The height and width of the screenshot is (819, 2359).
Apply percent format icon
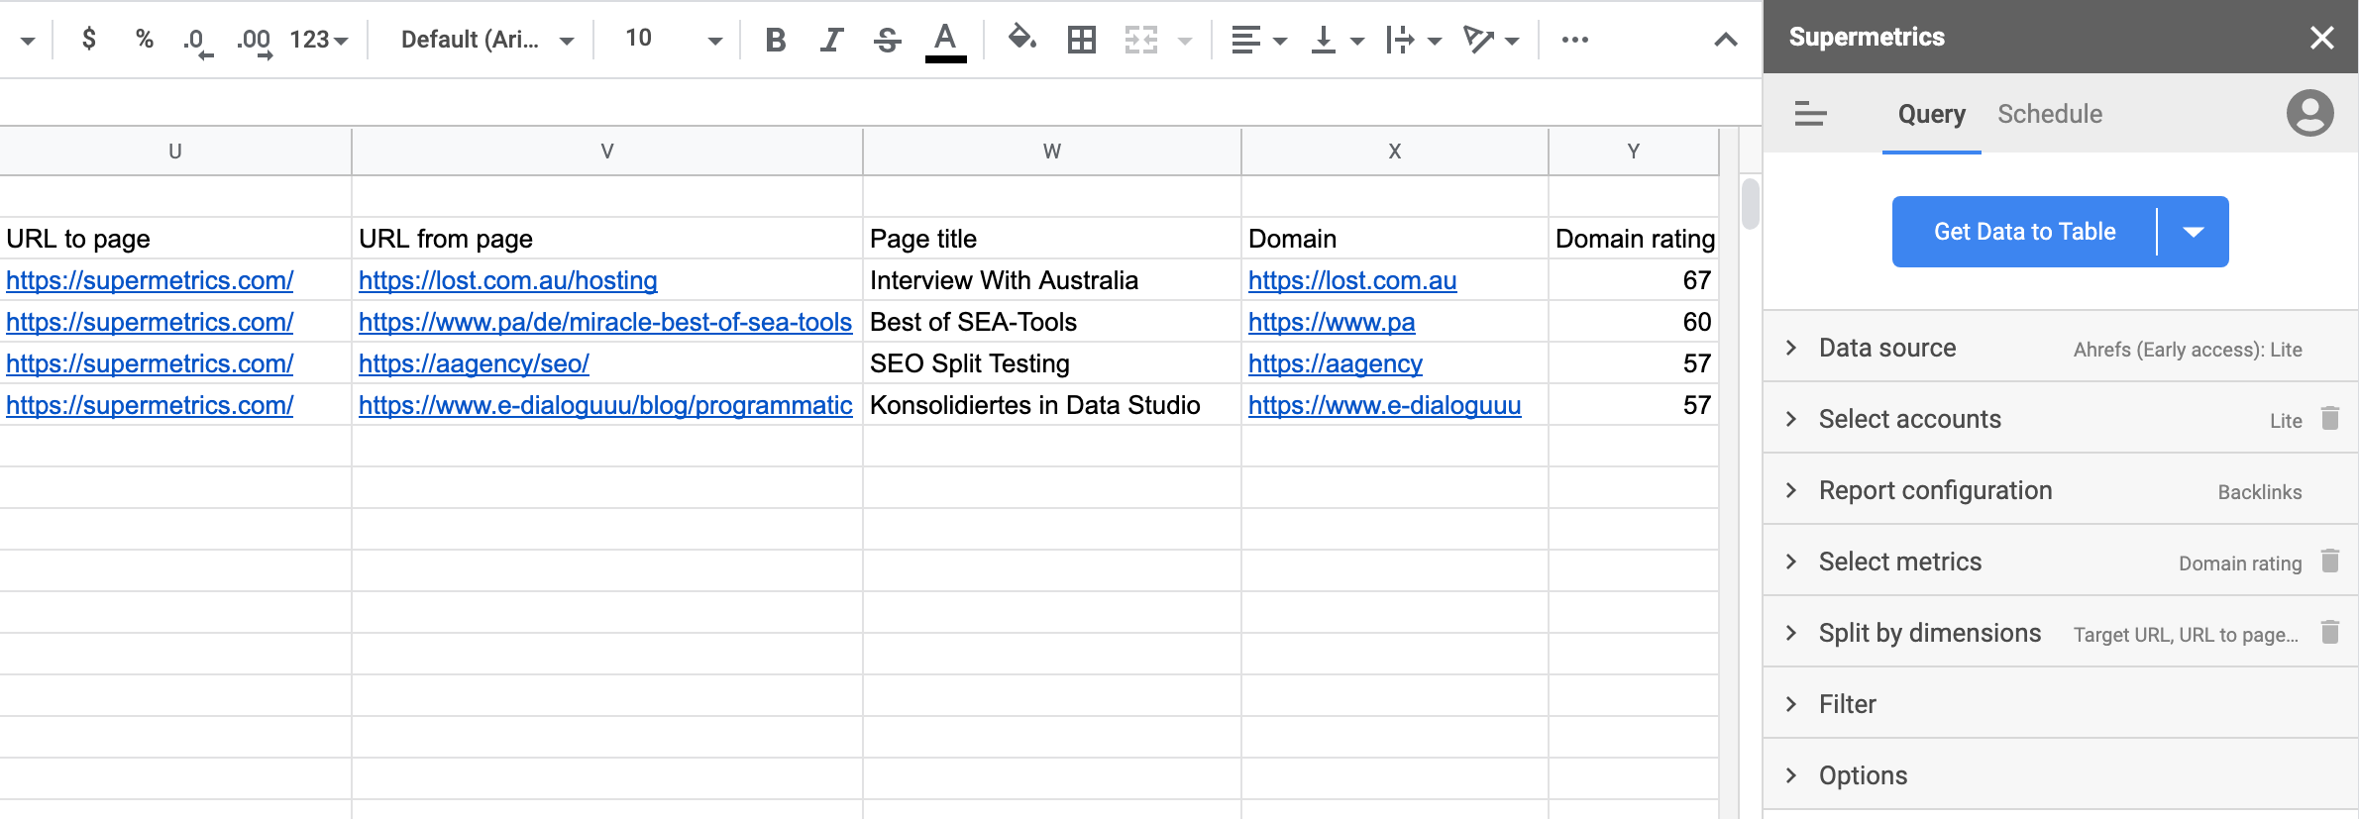[x=145, y=40]
